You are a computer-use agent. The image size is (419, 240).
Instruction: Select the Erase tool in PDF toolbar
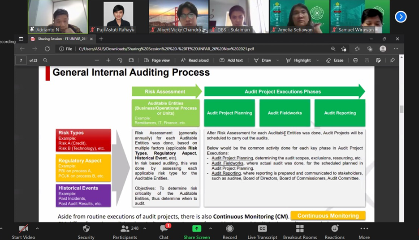(335, 60)
